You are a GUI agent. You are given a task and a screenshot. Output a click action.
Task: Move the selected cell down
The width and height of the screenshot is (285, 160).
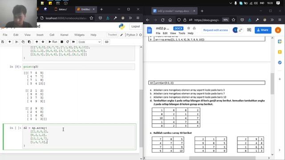[43, 42]
